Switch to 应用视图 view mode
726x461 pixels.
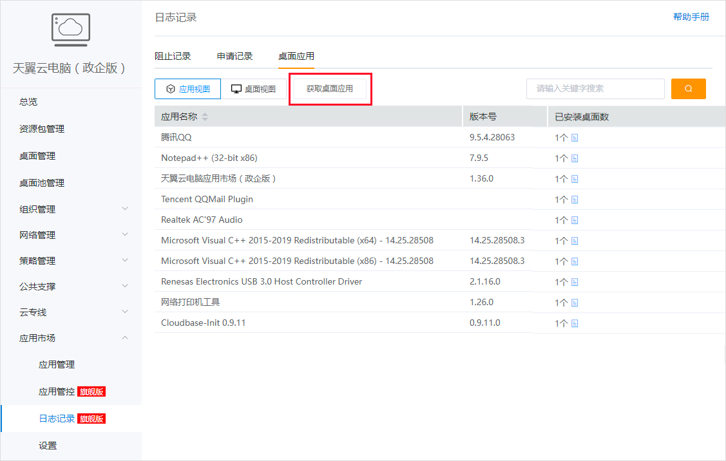[x=187, y=89]
